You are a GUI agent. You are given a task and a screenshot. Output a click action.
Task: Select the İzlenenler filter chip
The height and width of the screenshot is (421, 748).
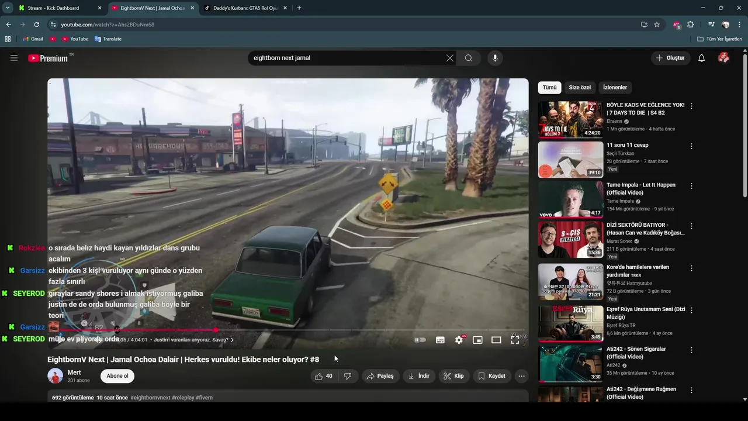(615, 87)
